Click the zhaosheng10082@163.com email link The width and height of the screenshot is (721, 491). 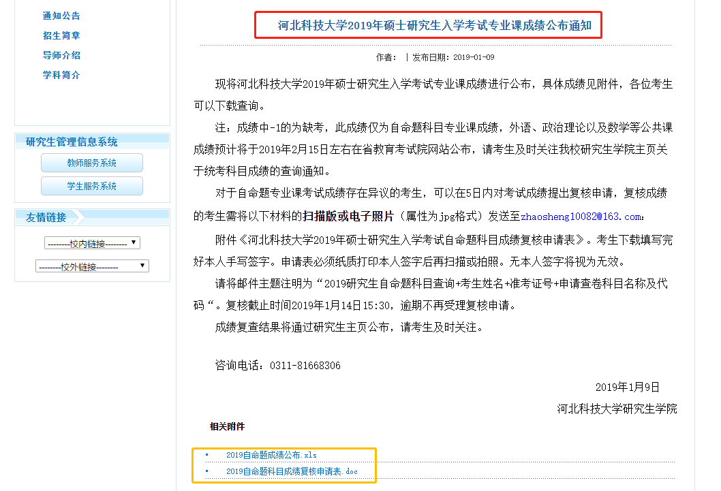581,217
